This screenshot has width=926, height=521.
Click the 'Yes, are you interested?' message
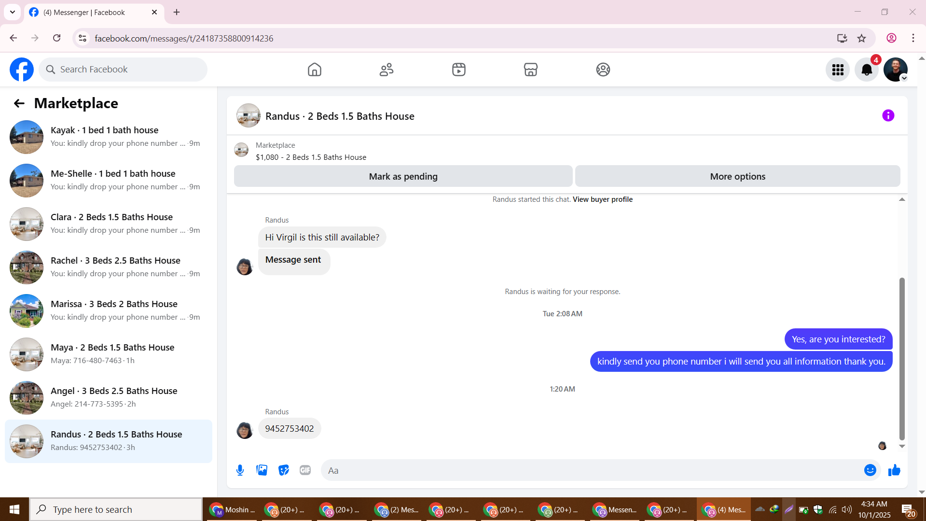(x=839, y=339)
